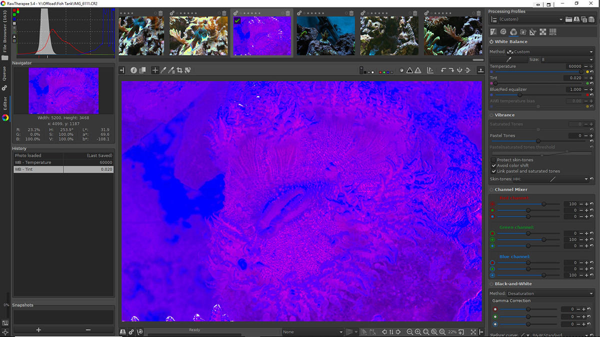The height and width of the screenshot is (337, 600).
Task: Enable Protect skin-tones checkbox
Action: tap(493, 160)
